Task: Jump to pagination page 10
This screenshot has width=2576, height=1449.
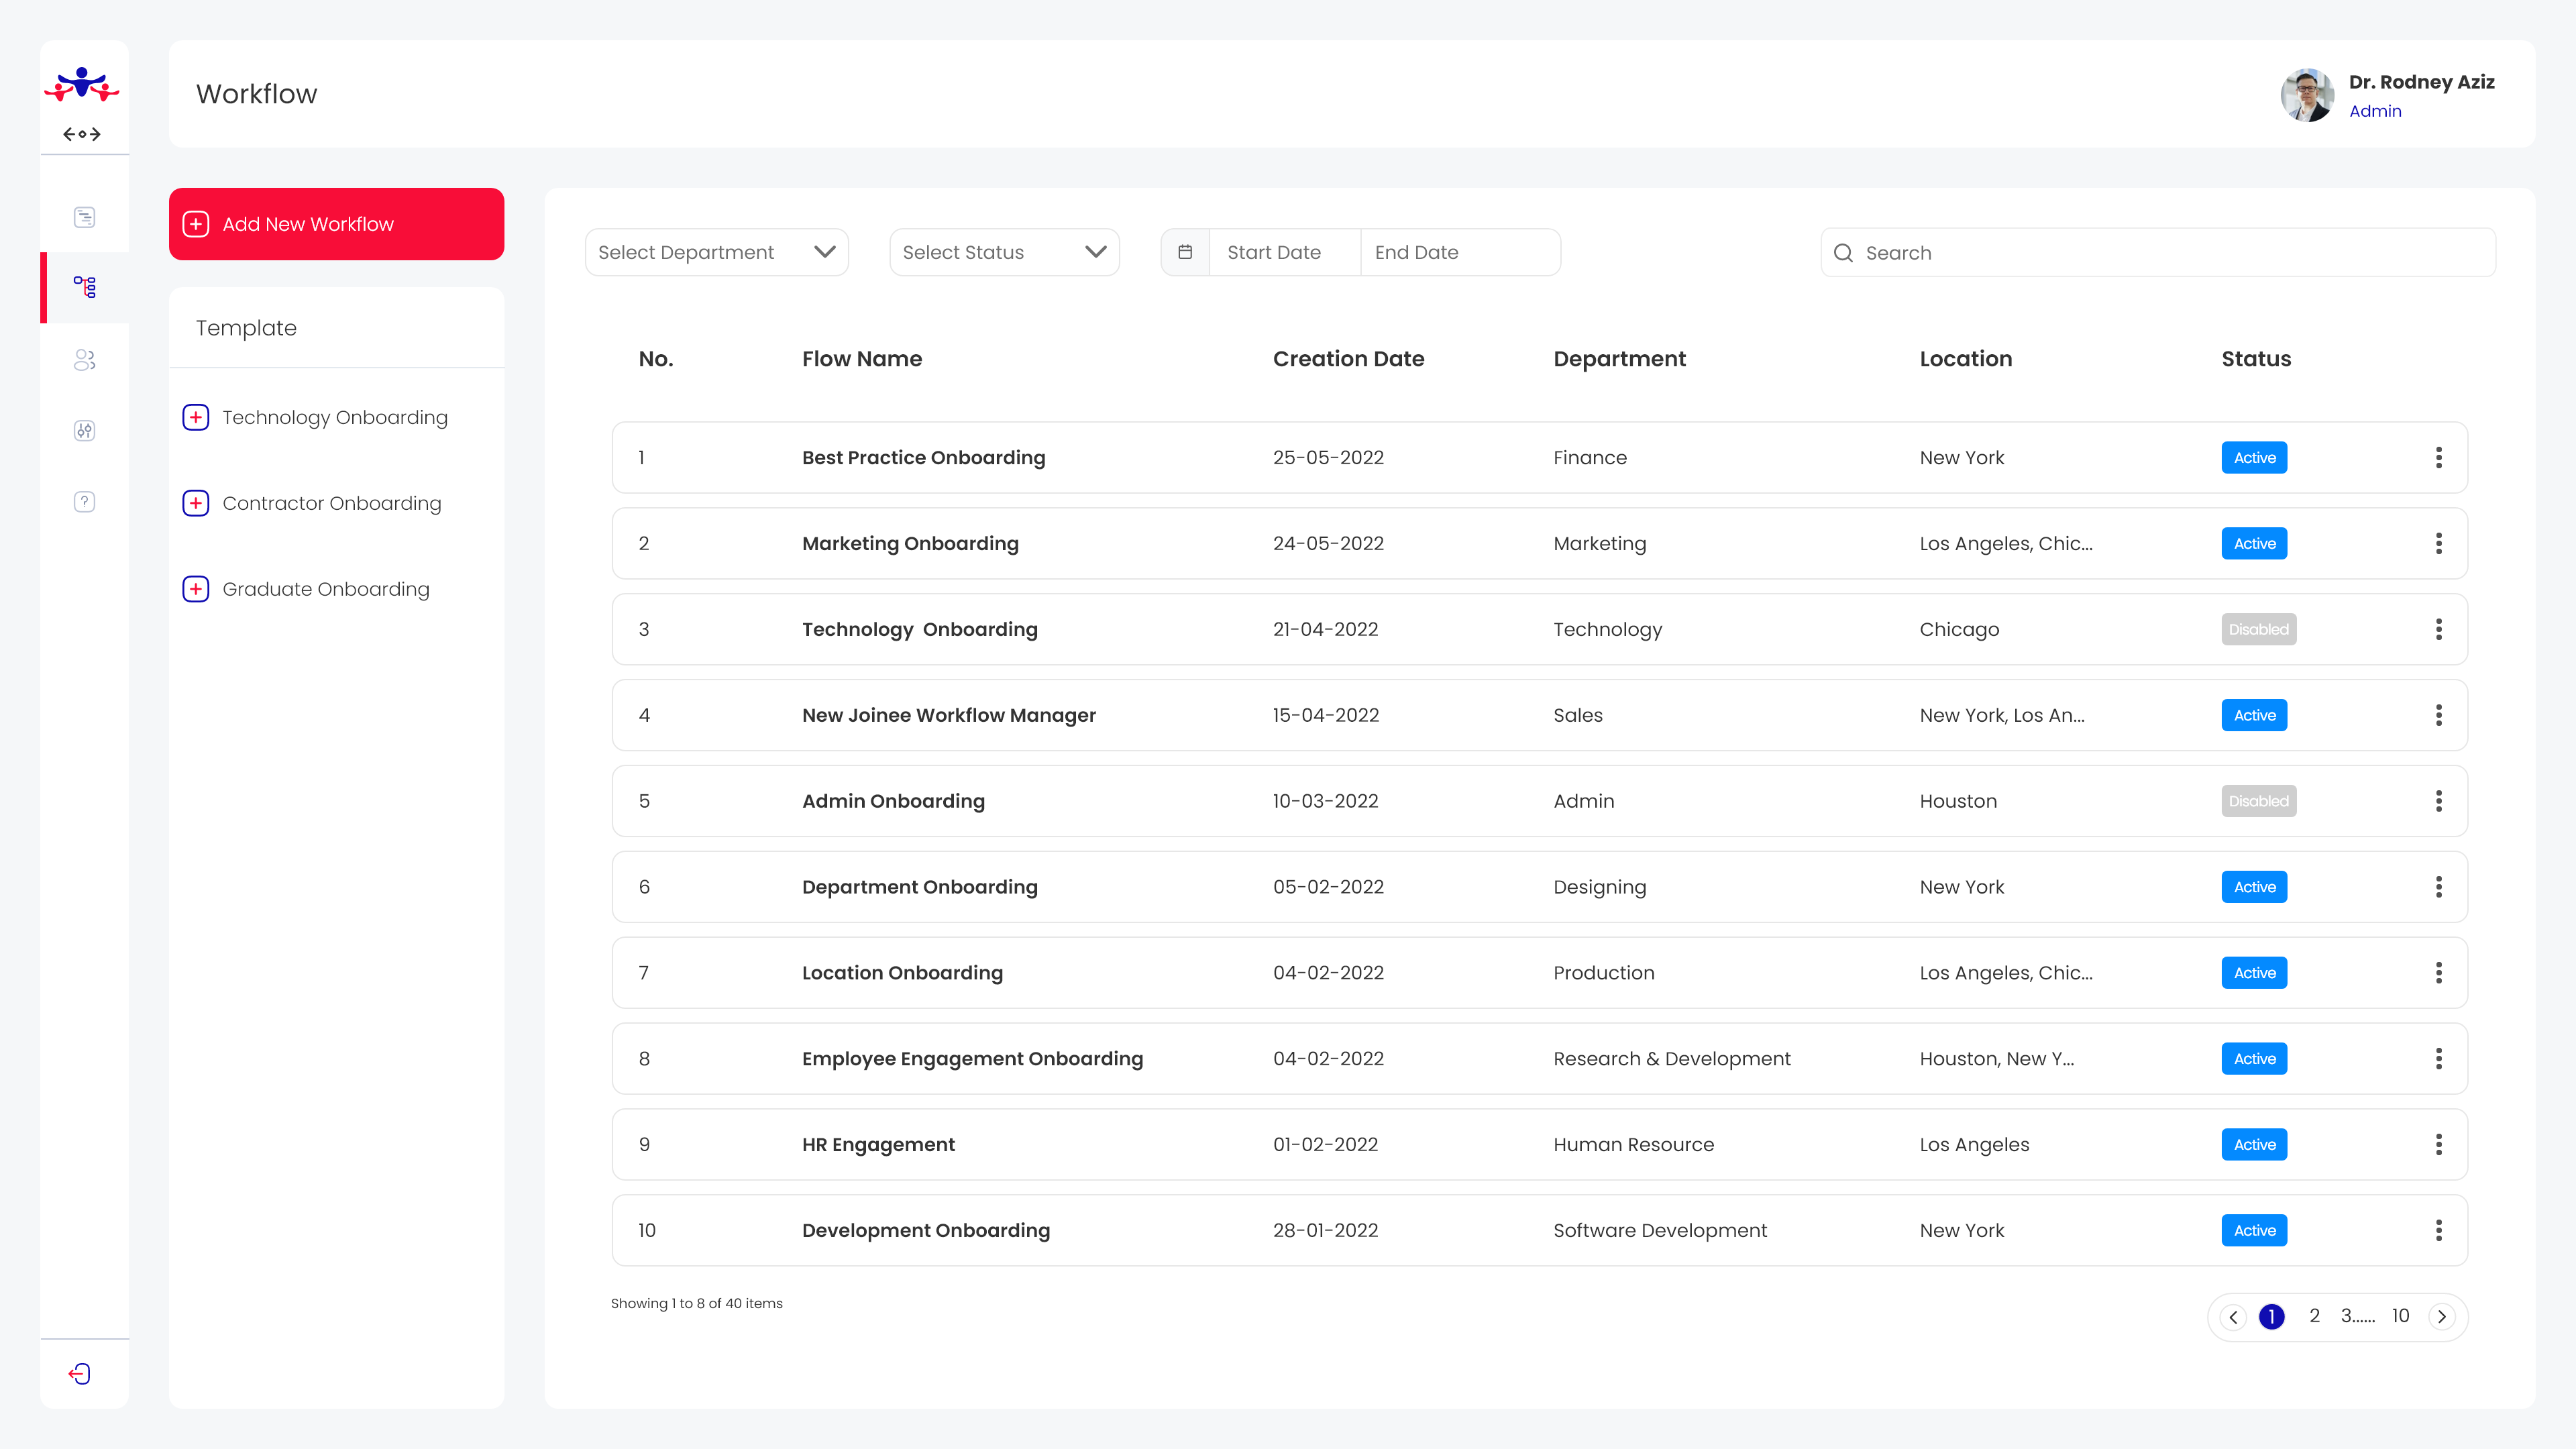Action: [2400, 1316]
